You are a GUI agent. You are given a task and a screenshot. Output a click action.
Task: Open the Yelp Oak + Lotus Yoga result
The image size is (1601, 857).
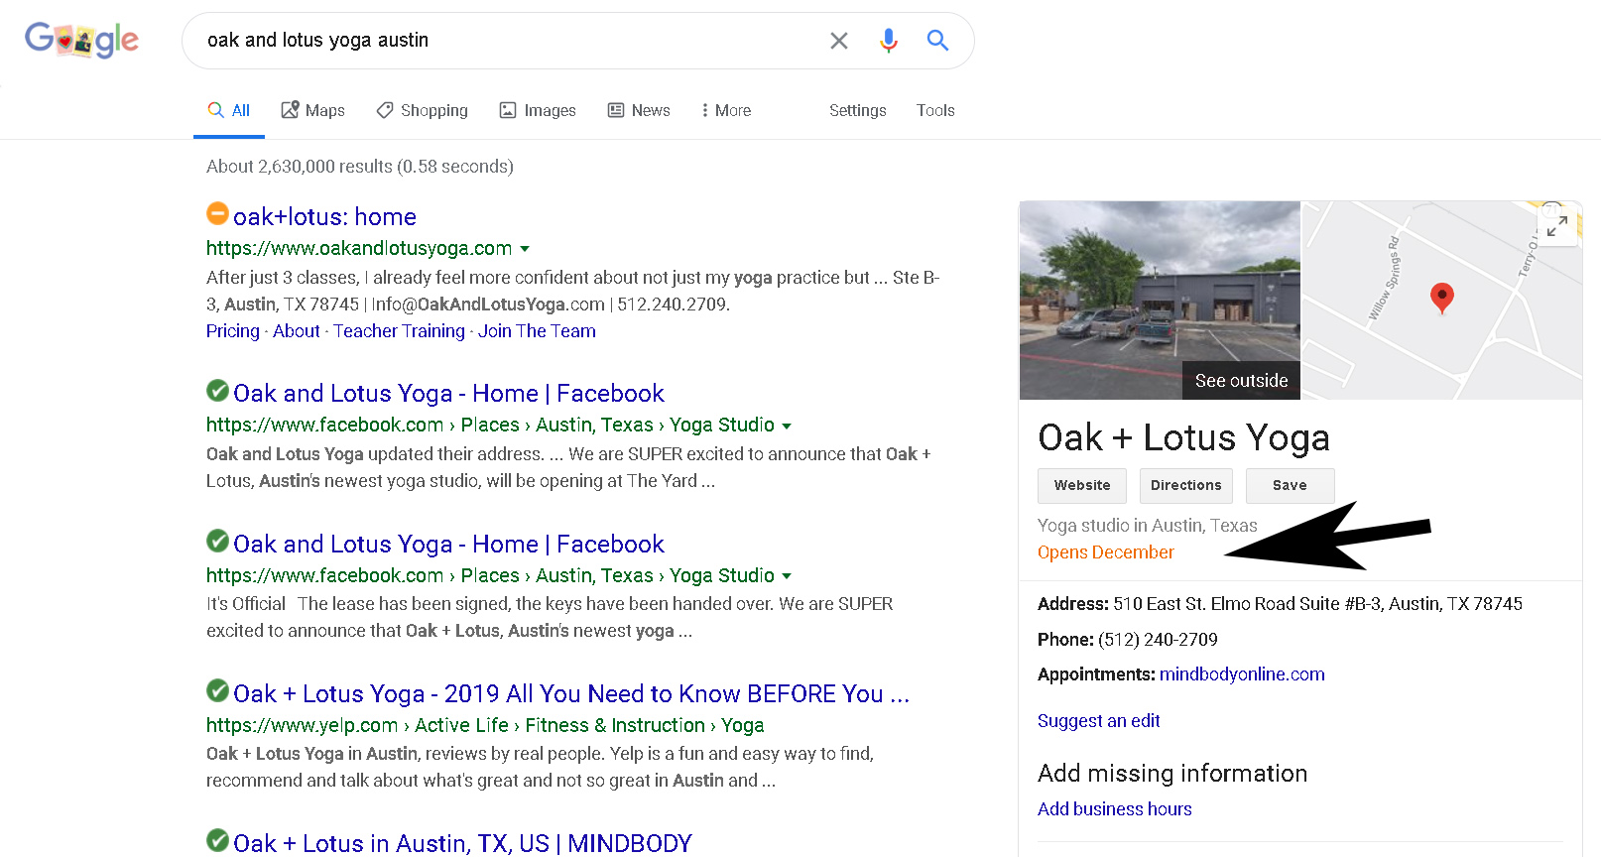(x=571, y=694)
